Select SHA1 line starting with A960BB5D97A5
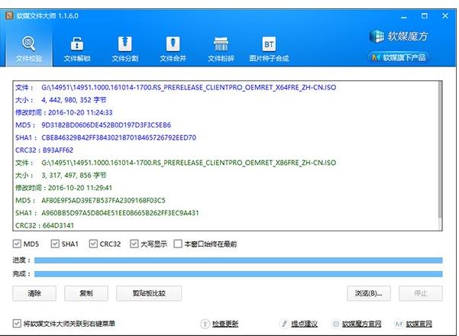 tap(107, 213)
